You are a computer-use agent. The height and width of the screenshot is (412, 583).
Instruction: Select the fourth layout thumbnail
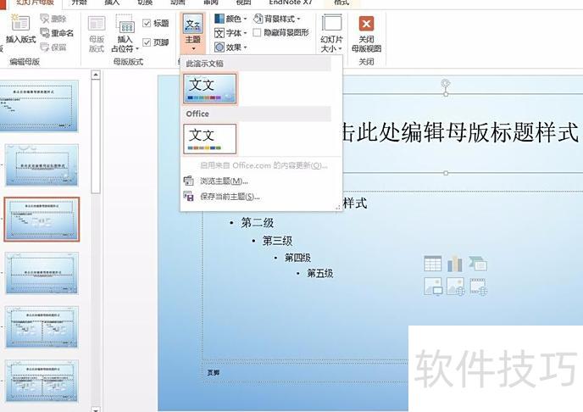pos(42,273)
